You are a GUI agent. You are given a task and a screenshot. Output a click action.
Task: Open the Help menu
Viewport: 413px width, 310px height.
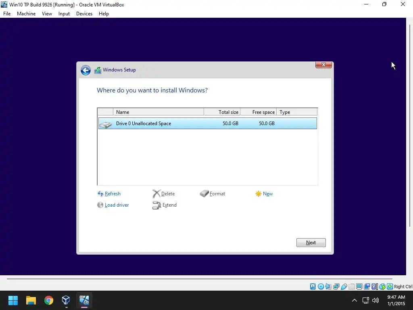point(104,14)
